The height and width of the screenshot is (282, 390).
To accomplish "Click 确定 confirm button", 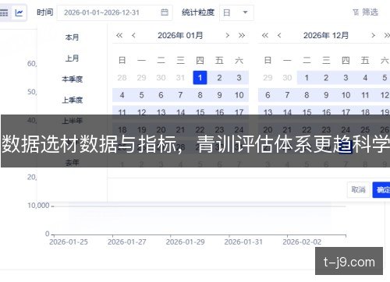I will coord(381,190).
